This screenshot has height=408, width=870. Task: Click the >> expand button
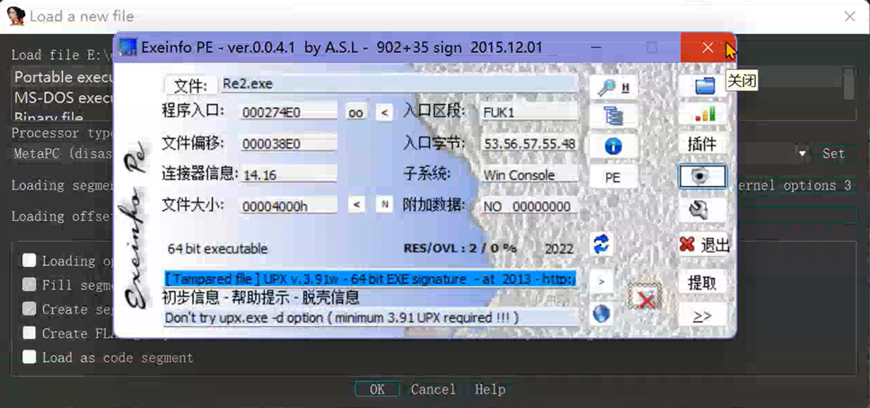click(702, 315)
